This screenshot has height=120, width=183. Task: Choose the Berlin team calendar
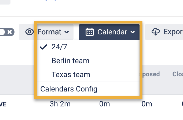pos(70,61)
